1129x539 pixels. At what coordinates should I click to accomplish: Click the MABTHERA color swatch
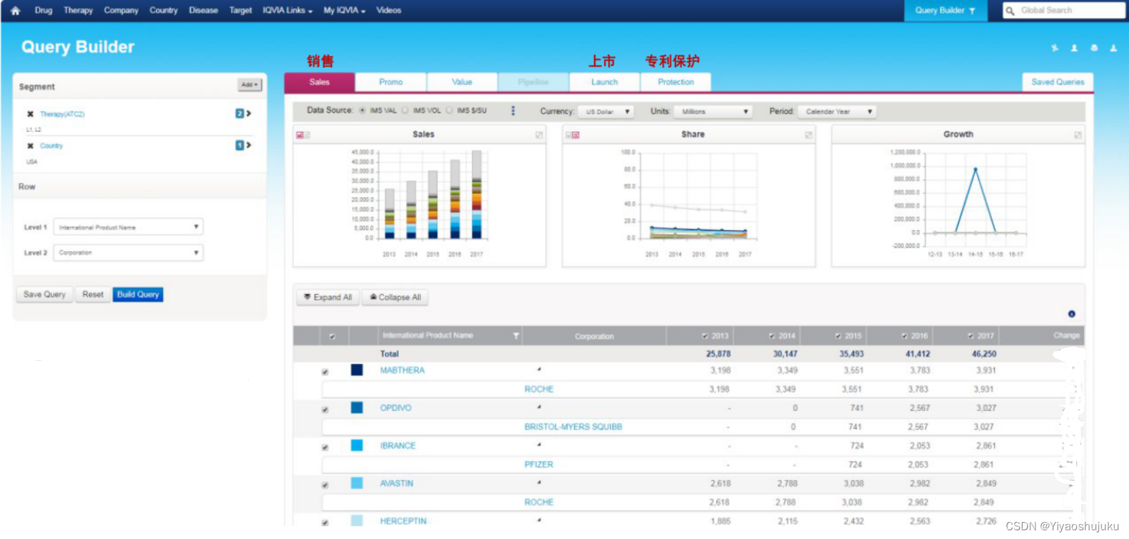[x=357, y=370]
